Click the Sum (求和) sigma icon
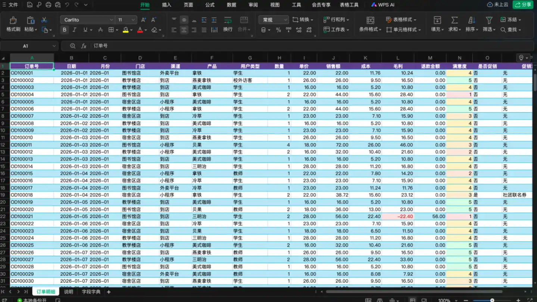Image resolution: width=537 pixels, height=302 pixels. tap(454, 20)
